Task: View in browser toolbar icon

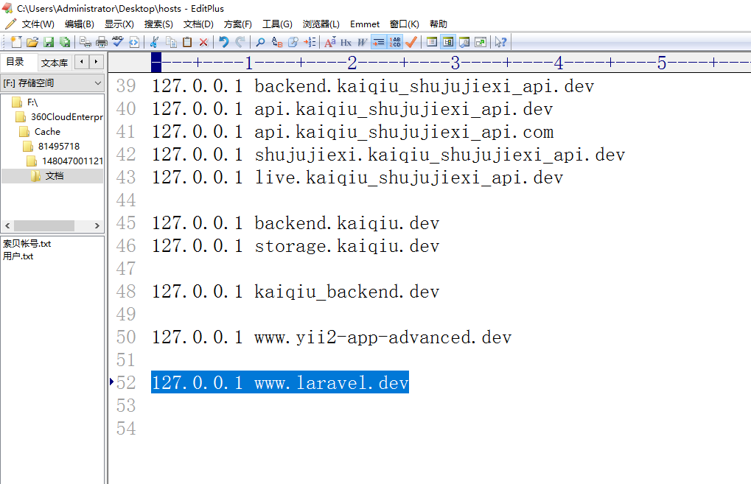Action: tap(134, 42)
